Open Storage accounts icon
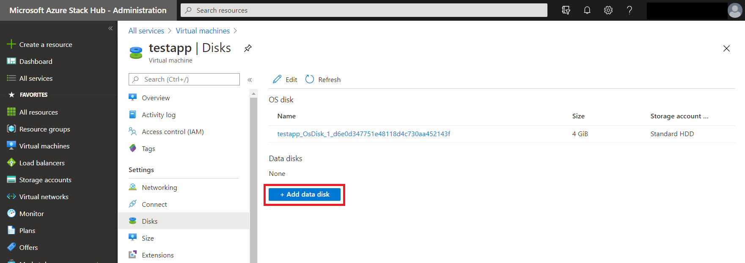 pos(11,180)
